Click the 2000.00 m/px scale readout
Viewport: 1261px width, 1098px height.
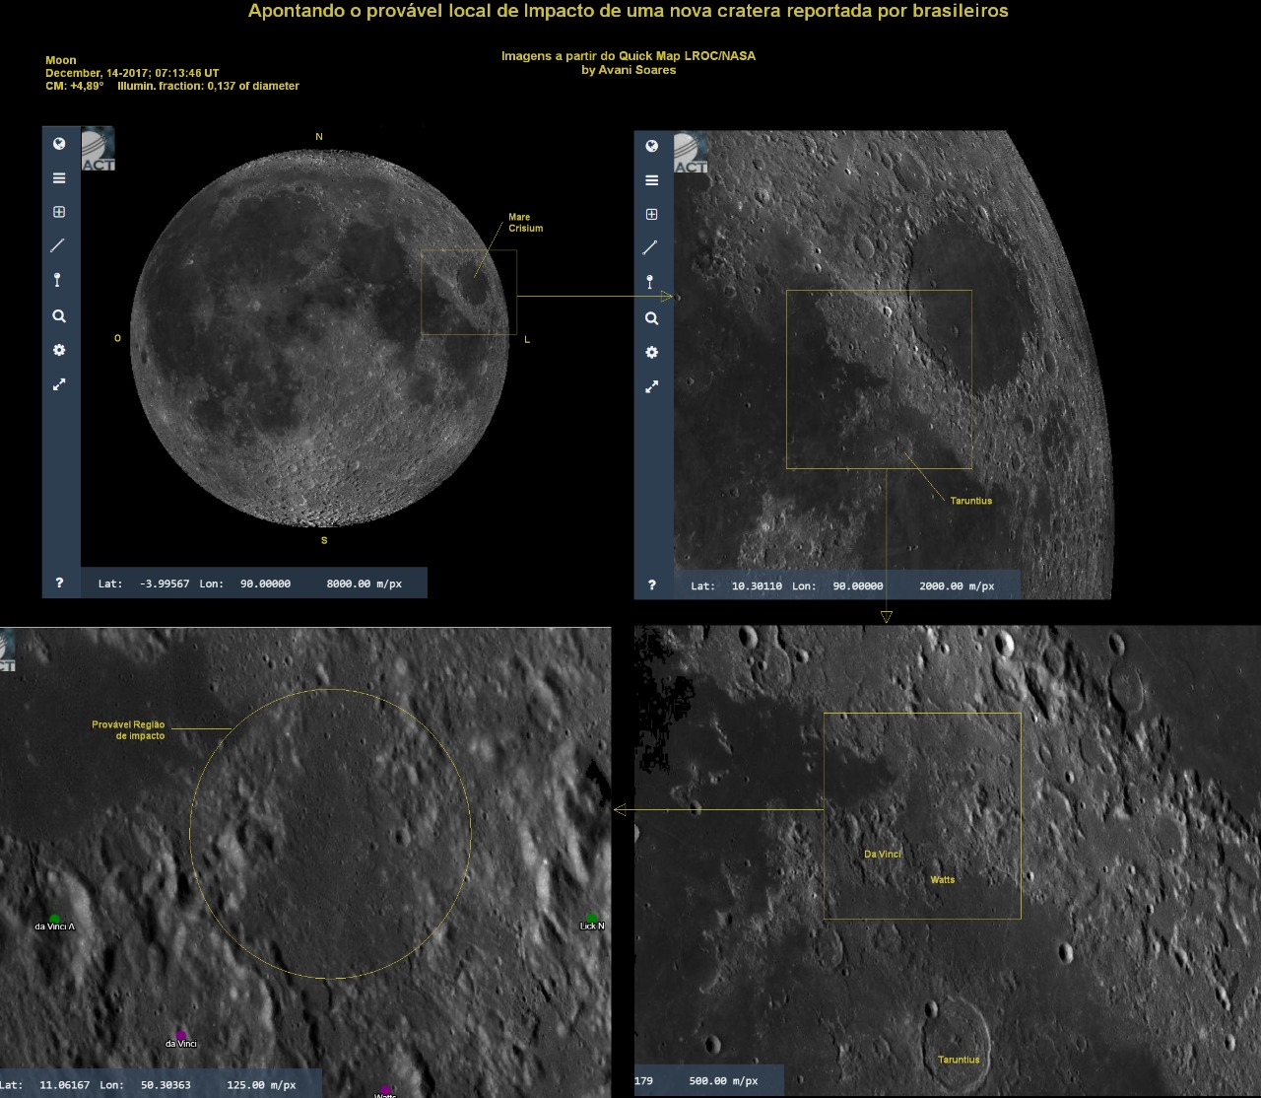coord(957,585)
